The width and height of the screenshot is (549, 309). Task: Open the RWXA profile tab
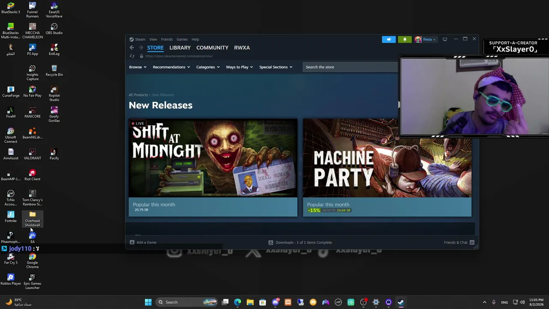coord(242,48)
